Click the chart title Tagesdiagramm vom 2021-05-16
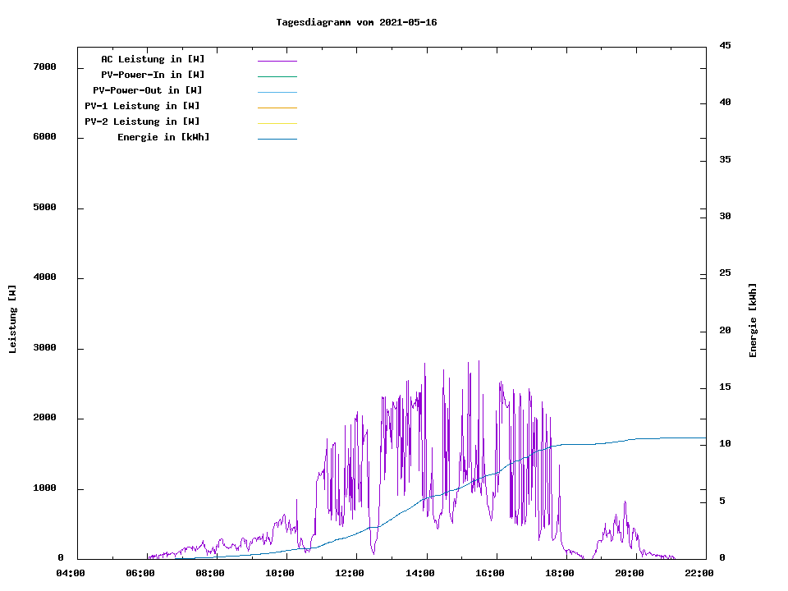 [356, 23]
